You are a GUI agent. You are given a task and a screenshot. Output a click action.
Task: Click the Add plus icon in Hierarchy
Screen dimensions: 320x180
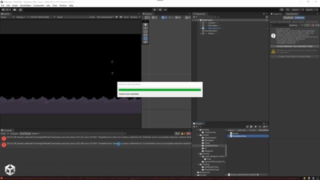click(x=194, y=17)
